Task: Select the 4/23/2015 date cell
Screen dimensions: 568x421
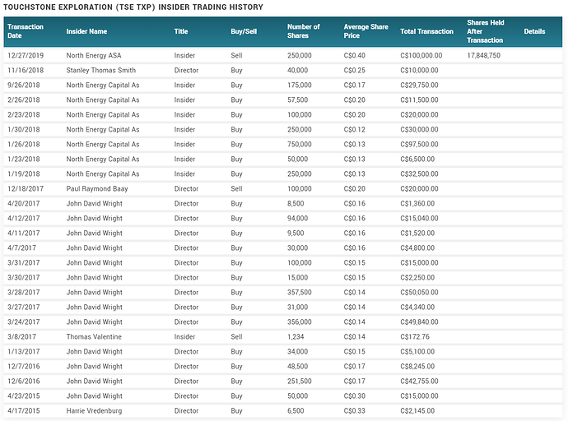Action: pyautogui.click(x=24, y=396)
